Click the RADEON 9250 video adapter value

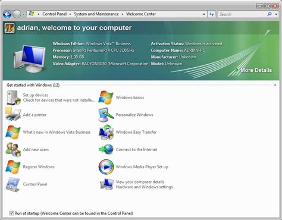(x=115, y=64)
